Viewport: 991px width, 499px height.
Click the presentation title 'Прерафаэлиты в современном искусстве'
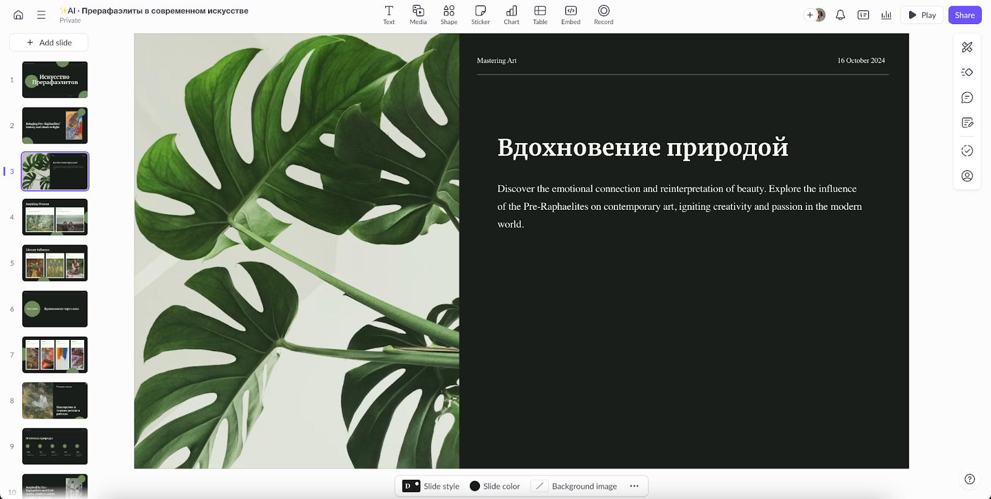click(165, 11)
